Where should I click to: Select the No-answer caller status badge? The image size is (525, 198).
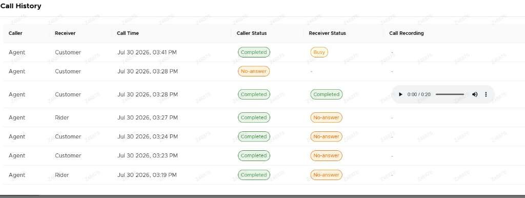(x=253, y=71)
